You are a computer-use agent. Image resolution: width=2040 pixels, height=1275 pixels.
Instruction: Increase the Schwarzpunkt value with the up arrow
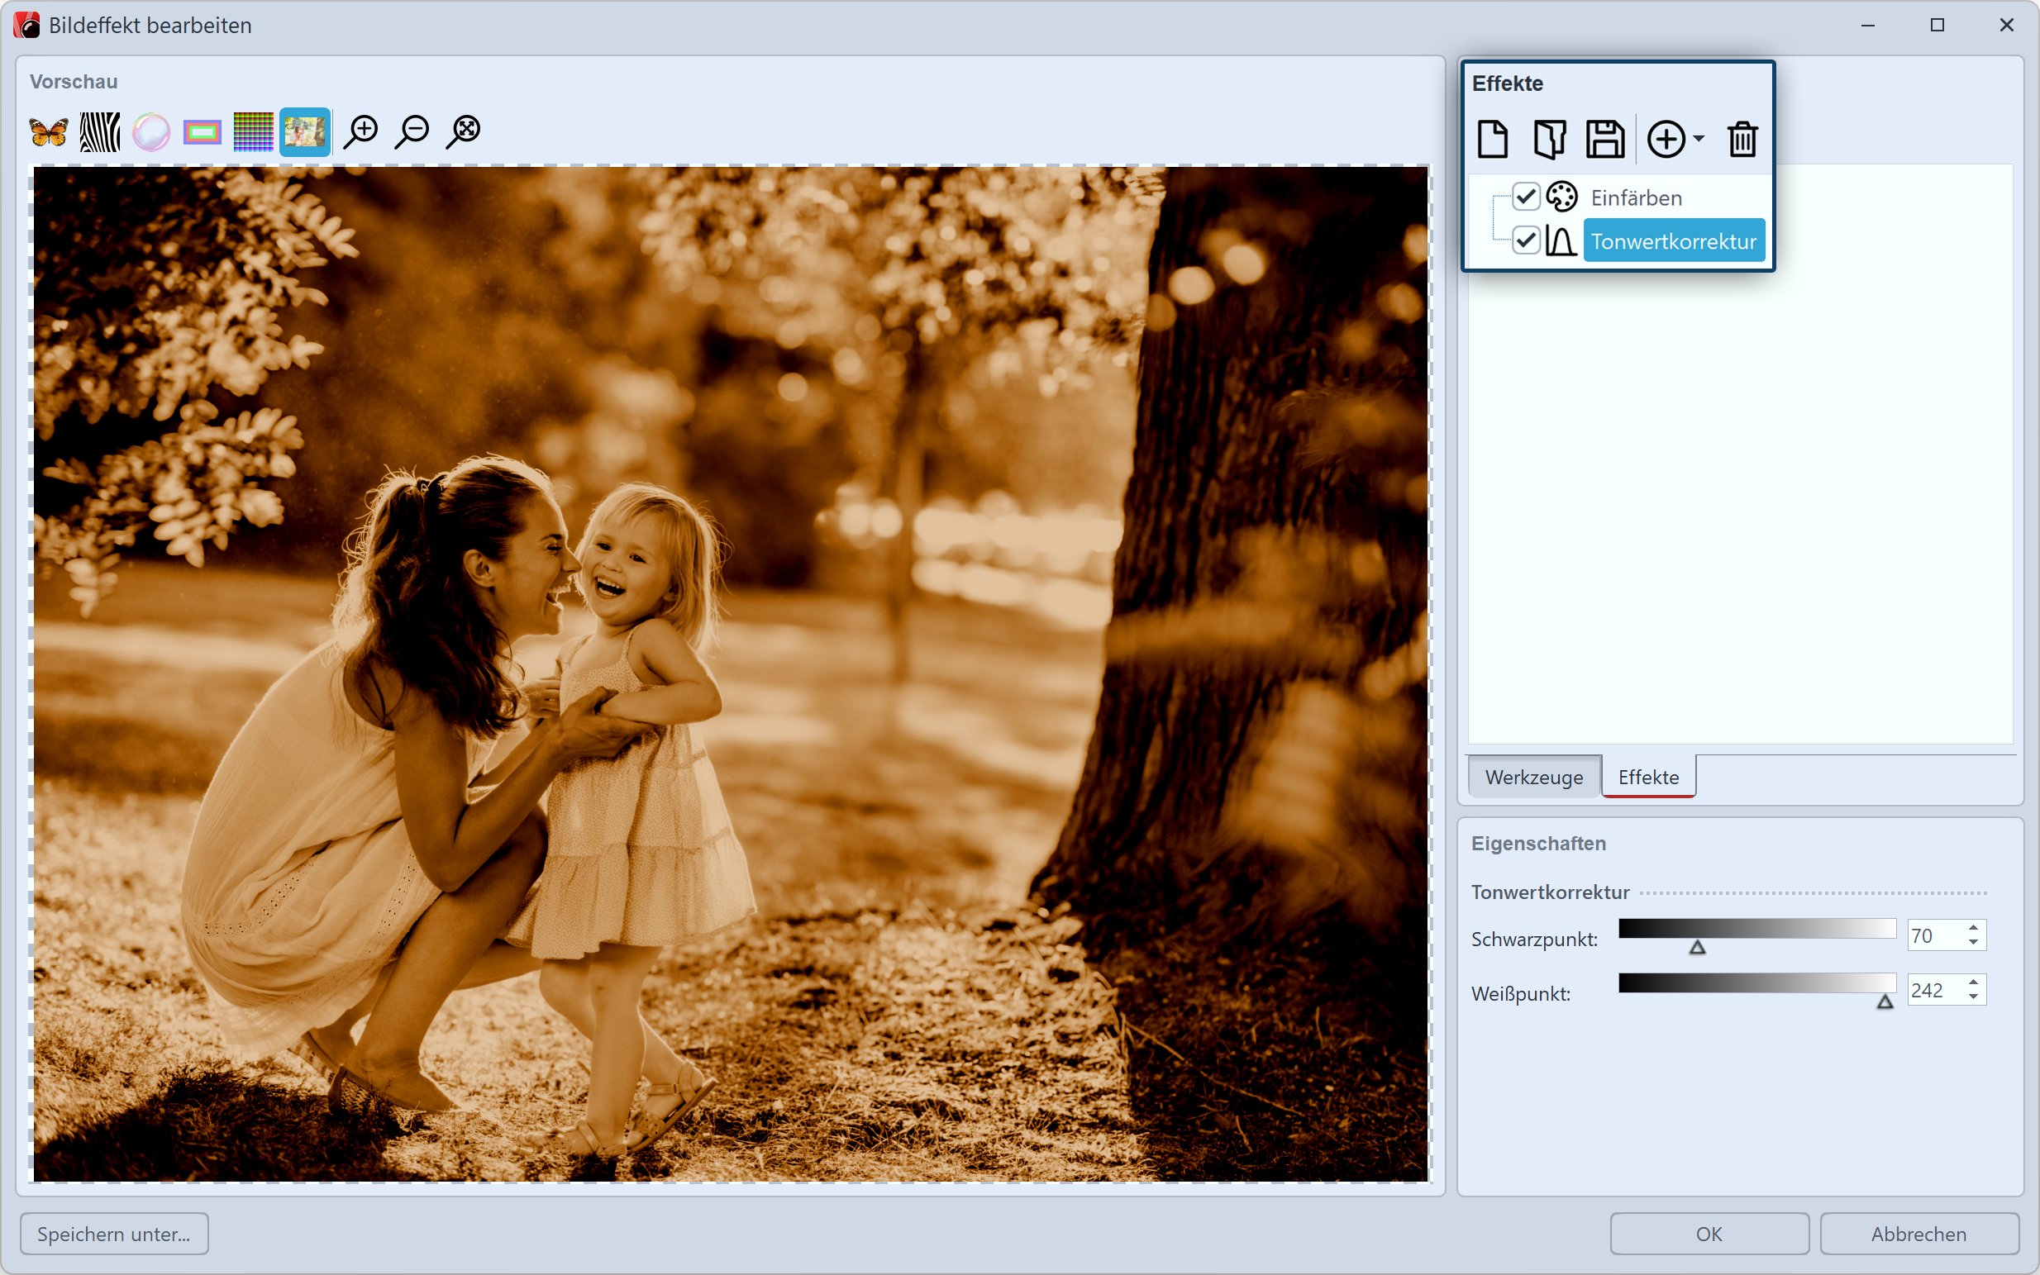coord(1973,929)
